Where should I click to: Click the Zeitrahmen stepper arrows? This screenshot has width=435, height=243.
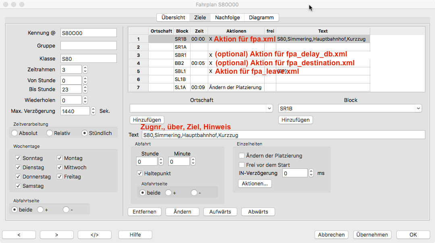coord(85,70)
